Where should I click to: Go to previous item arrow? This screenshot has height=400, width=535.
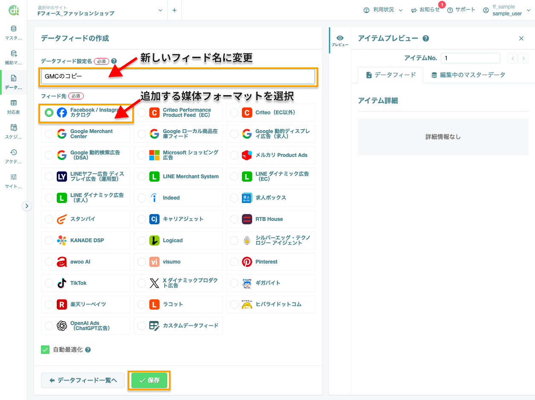coord(512,58)
